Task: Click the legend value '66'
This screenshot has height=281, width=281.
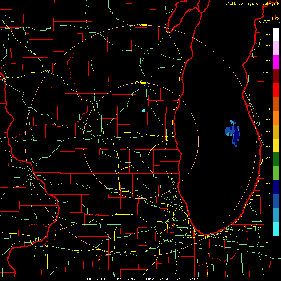Action: pyautogui.click(x=268, y=34)
